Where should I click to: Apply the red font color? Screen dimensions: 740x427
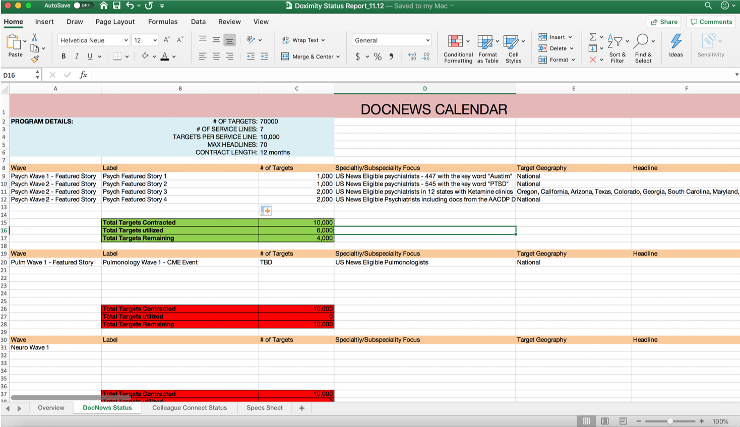pyautogui.click(x=164, y=56)
